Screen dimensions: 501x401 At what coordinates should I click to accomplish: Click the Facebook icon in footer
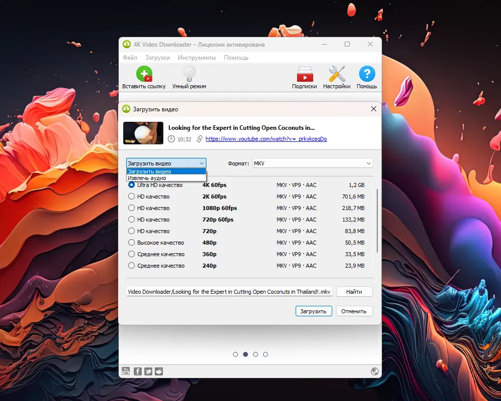coord(137,371)
